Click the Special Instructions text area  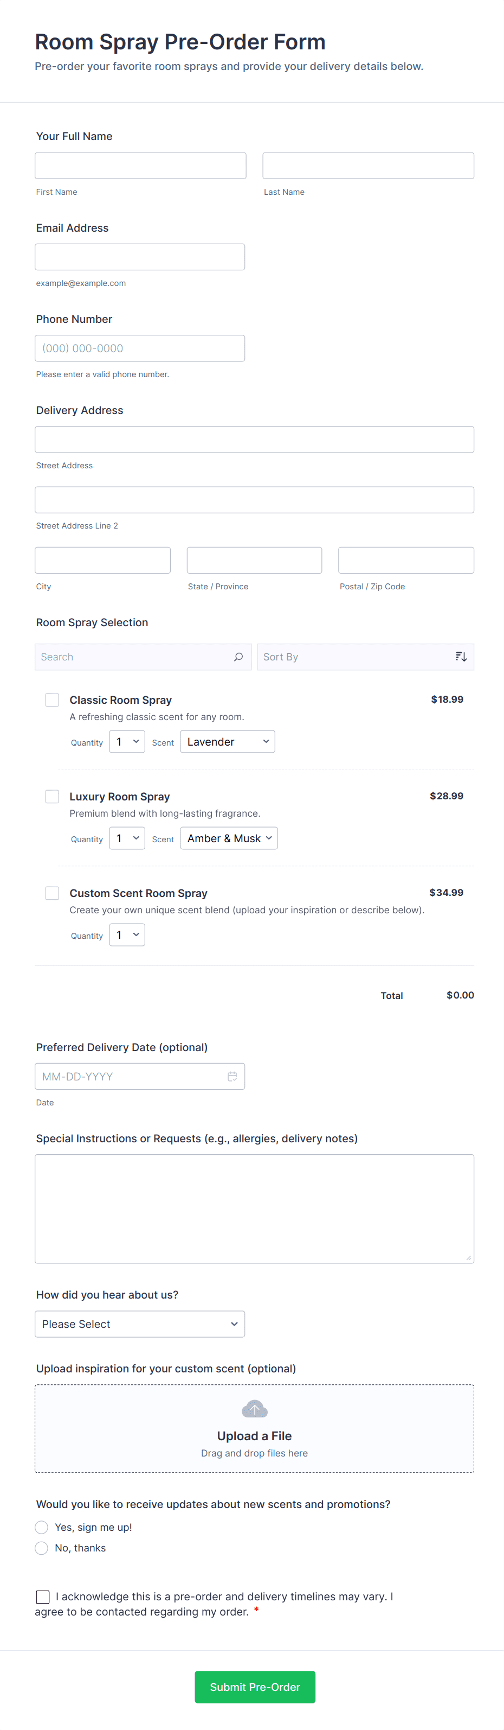(x=254, y=1209)
